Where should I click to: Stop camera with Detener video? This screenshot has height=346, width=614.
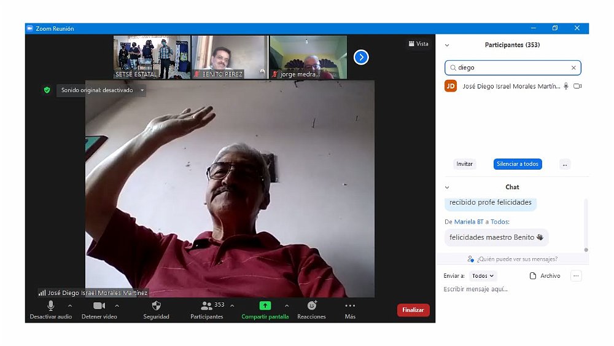tap(99, 306)
